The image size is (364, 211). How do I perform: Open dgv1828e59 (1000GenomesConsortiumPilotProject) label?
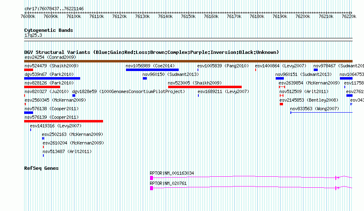pos(128,91)
